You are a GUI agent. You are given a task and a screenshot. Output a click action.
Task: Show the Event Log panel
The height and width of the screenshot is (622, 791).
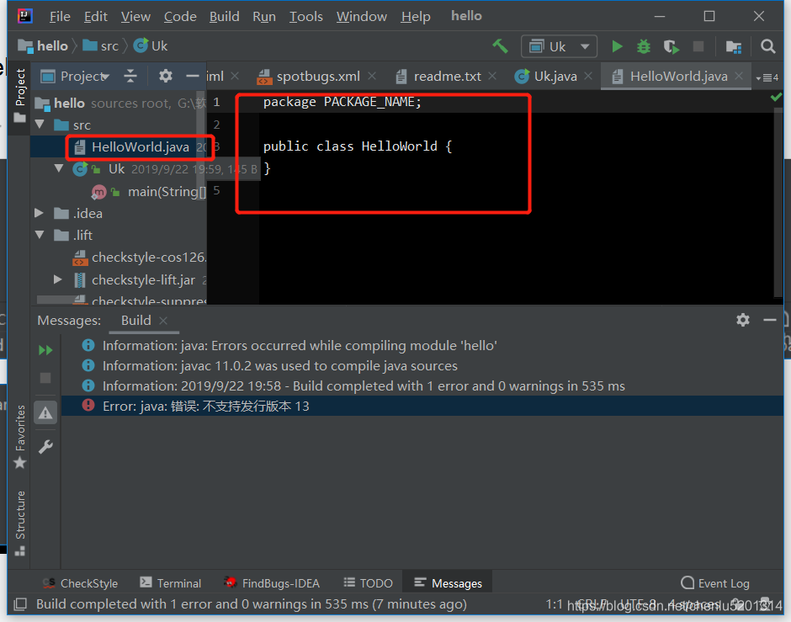click(x=714, y=582)
